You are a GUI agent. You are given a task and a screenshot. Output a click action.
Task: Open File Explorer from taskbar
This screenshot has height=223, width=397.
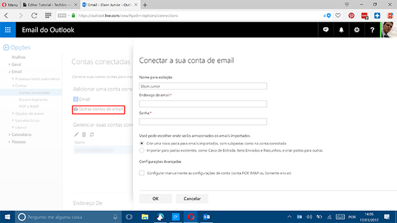[x=145, y=217]
